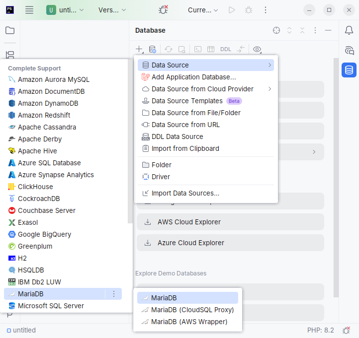359x338 pixels.
Task: Hide the Database panel with minimize dash
Action: click(328, 30)
